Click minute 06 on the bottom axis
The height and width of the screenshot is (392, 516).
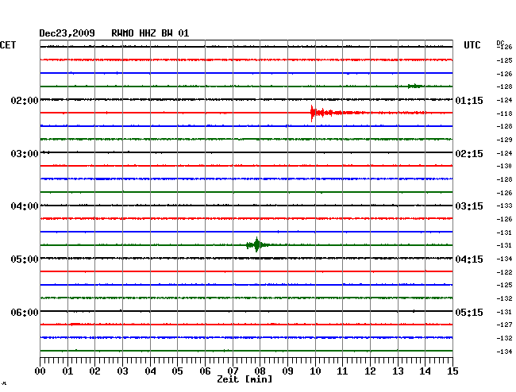205,371
